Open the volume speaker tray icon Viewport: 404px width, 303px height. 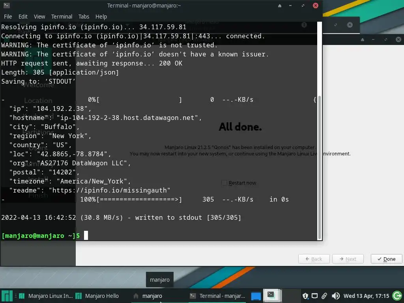pos(335,296)
